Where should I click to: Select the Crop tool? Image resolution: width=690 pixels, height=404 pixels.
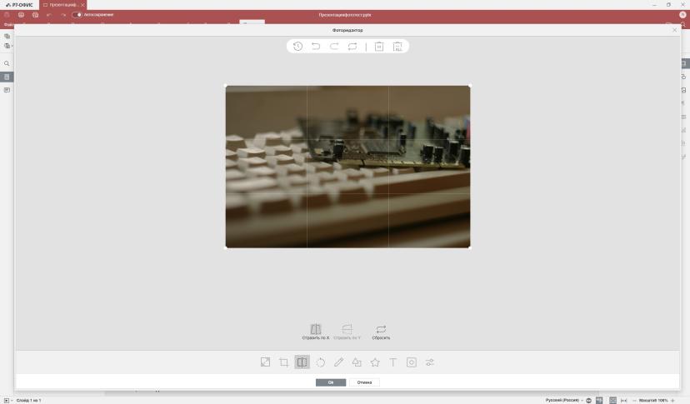click(284, 362)
